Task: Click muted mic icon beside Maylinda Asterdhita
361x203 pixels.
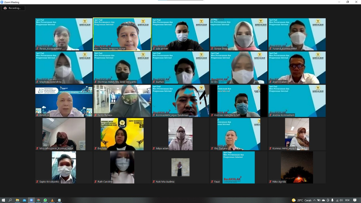Action: (37, 82)
